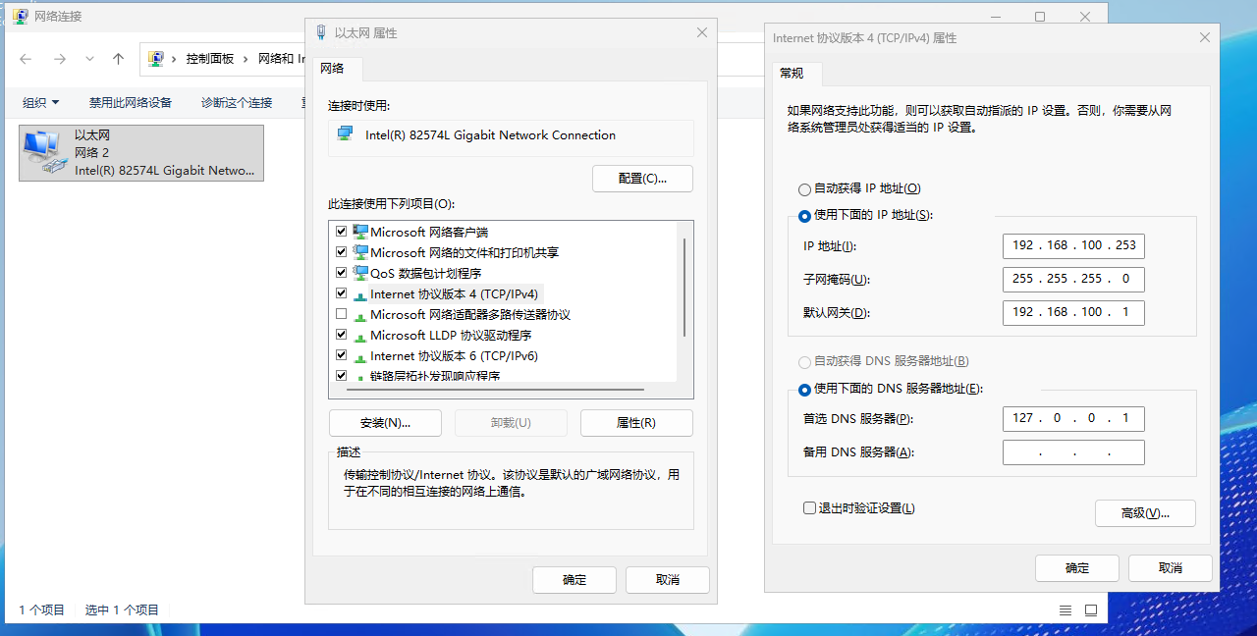This screenshot has height=636, width=1257.
Task: Enable Microsoft 网络适配器多路传送器协议 checkbox
Action: (342, 314)
